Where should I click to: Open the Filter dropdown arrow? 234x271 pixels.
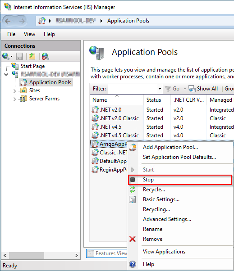coord(160,89)
